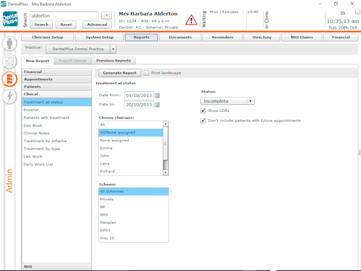This screenshot has width=361, height=271.
Task: Expand the Appointments report category
Action: (57, 79)
